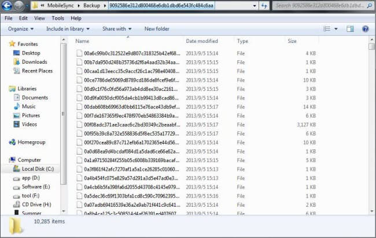Go back with the Back arrow button
The width and height of the screenshot is (376, 238).
point(6,6)
